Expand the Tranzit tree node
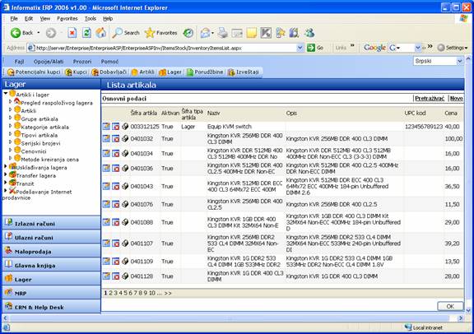This screenshot has height=334, width=474. (x=6, y=183)
